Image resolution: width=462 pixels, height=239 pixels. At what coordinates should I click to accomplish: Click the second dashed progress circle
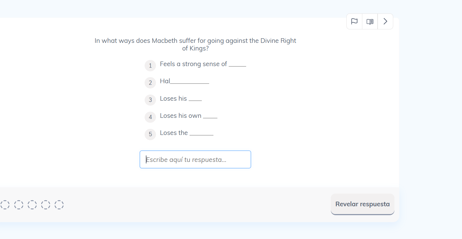click(x=19, y=204)
